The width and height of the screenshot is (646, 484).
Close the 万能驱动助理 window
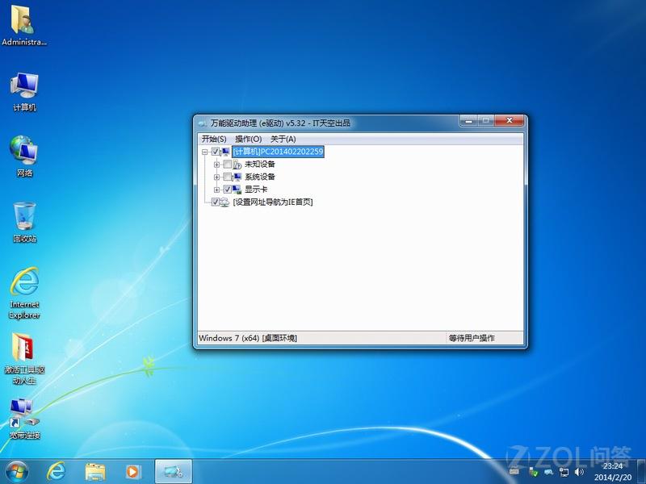(x=510, y=121)
